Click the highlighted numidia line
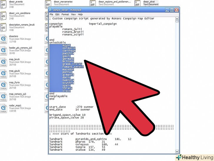 point(68,80)
